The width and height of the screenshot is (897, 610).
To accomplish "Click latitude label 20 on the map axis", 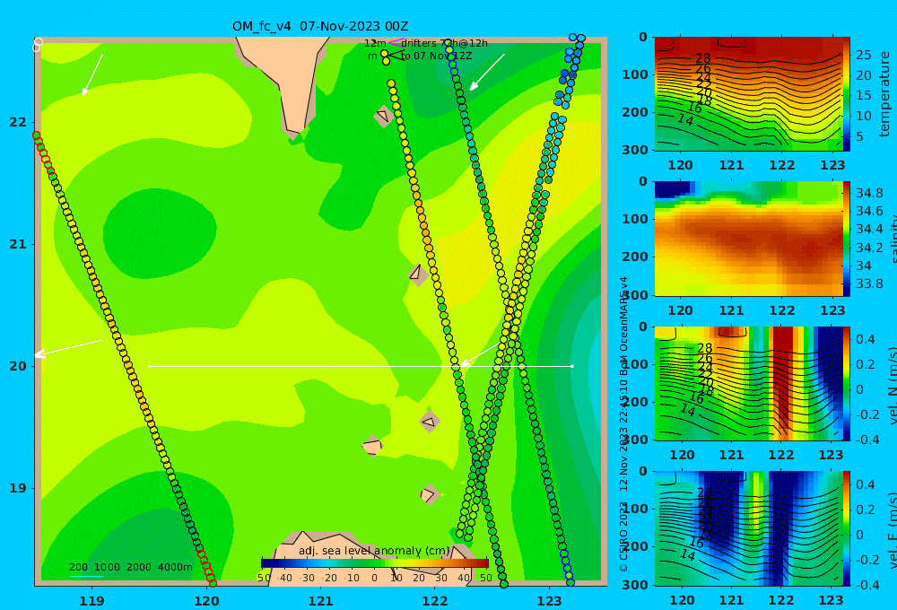I will pos(17,366).
